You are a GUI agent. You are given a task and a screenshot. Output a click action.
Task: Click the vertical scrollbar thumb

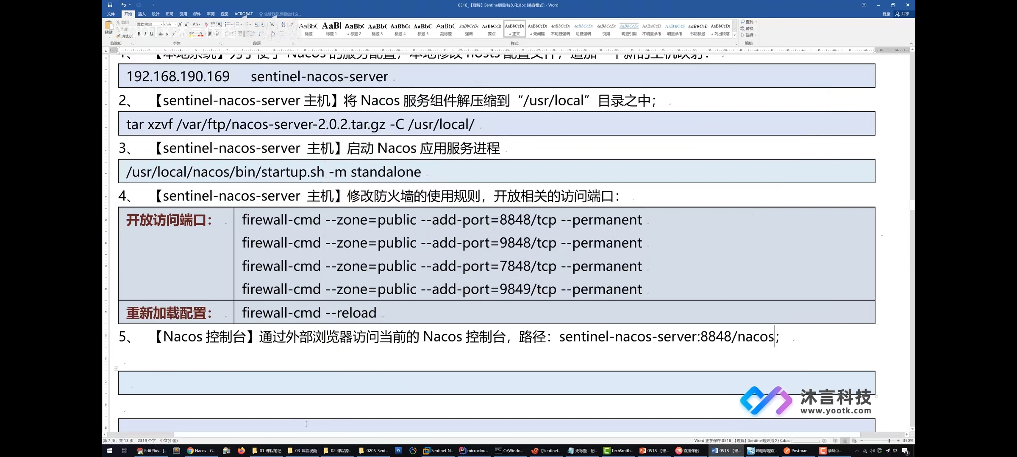(912, 205)
